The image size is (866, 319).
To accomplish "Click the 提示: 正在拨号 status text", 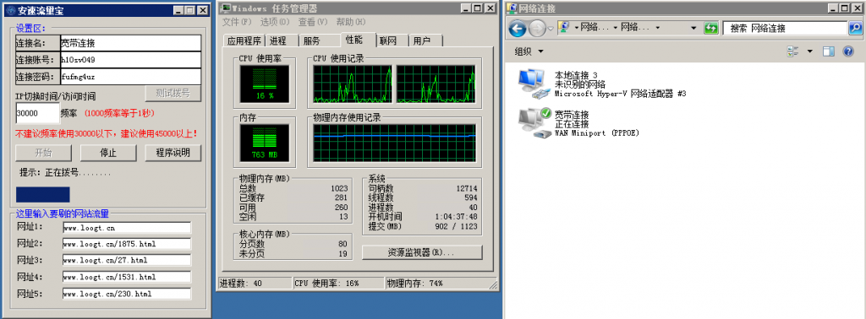I will (x=65, y=173).
